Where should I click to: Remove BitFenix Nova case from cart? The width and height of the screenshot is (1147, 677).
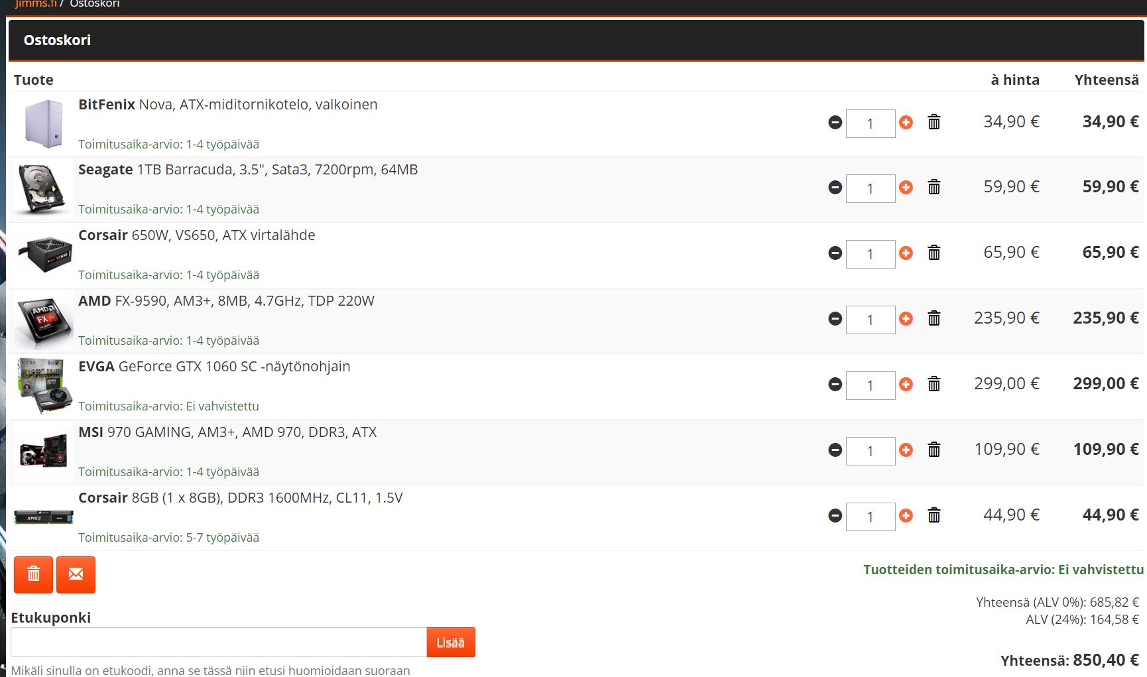click(934, 122)
